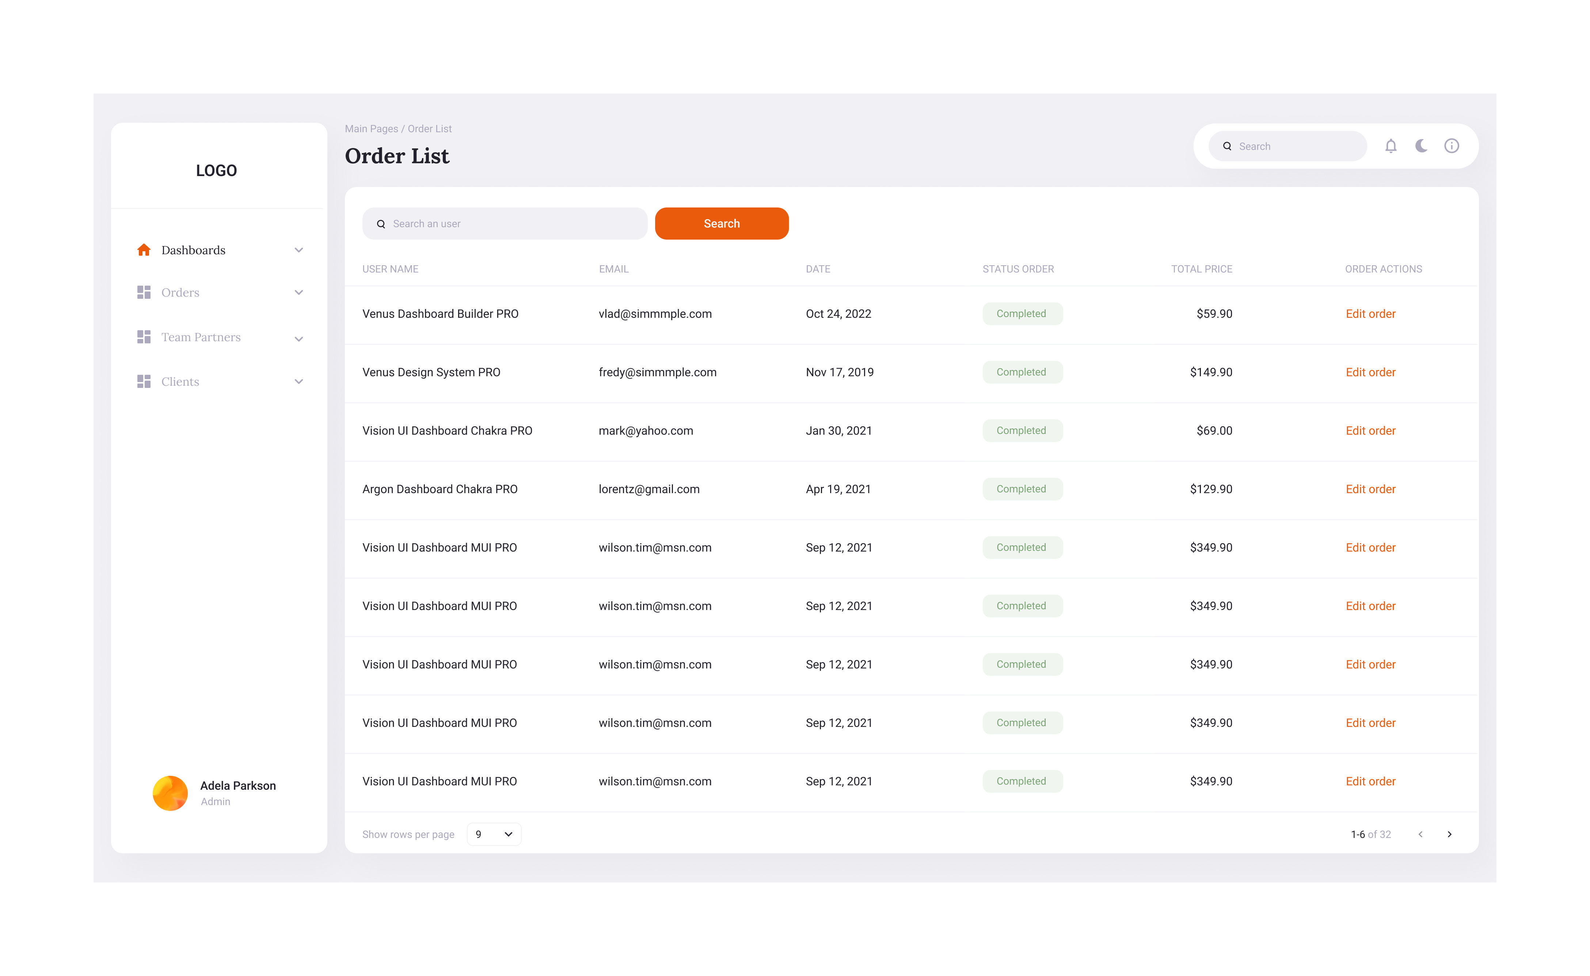Expand the Dashboards chevron
Screen dimensions: 1590x976
(299, 250)
